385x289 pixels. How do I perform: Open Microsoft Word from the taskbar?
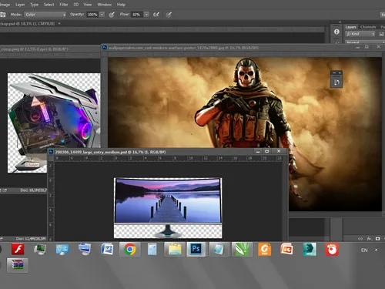coord(107,249)
